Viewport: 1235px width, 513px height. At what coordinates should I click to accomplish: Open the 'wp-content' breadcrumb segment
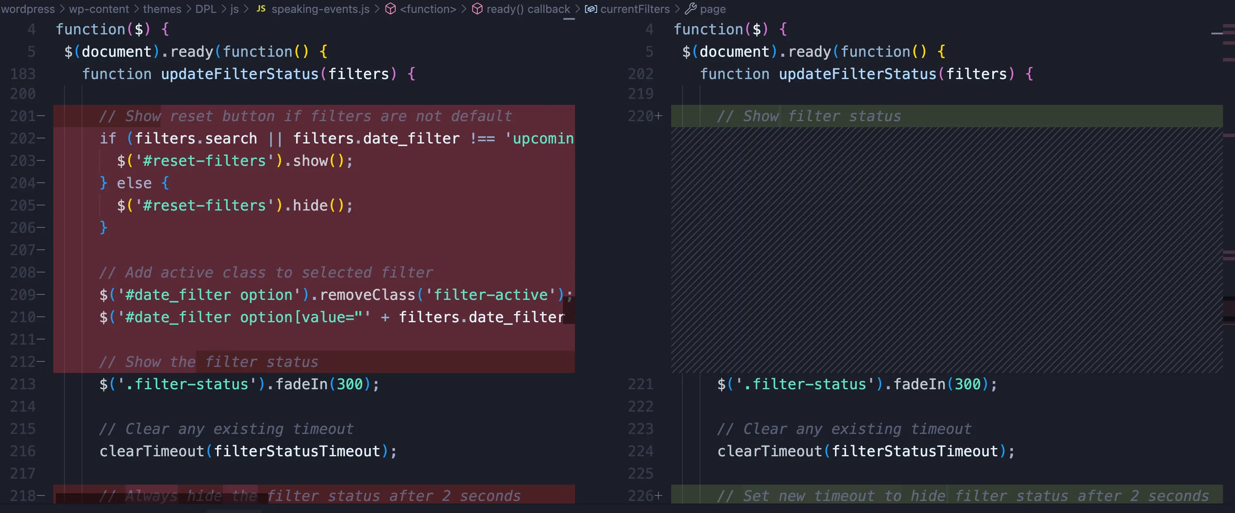(x=99, y=9)
